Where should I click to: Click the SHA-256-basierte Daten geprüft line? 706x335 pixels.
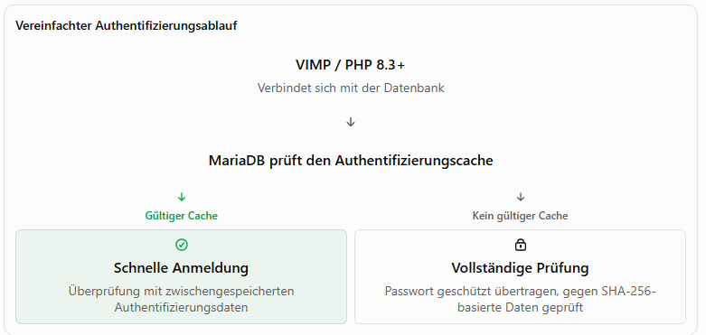pyautogui.click(x=520, y=308)
